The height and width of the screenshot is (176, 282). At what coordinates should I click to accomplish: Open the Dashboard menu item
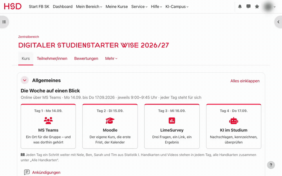[x=63, y=7]
